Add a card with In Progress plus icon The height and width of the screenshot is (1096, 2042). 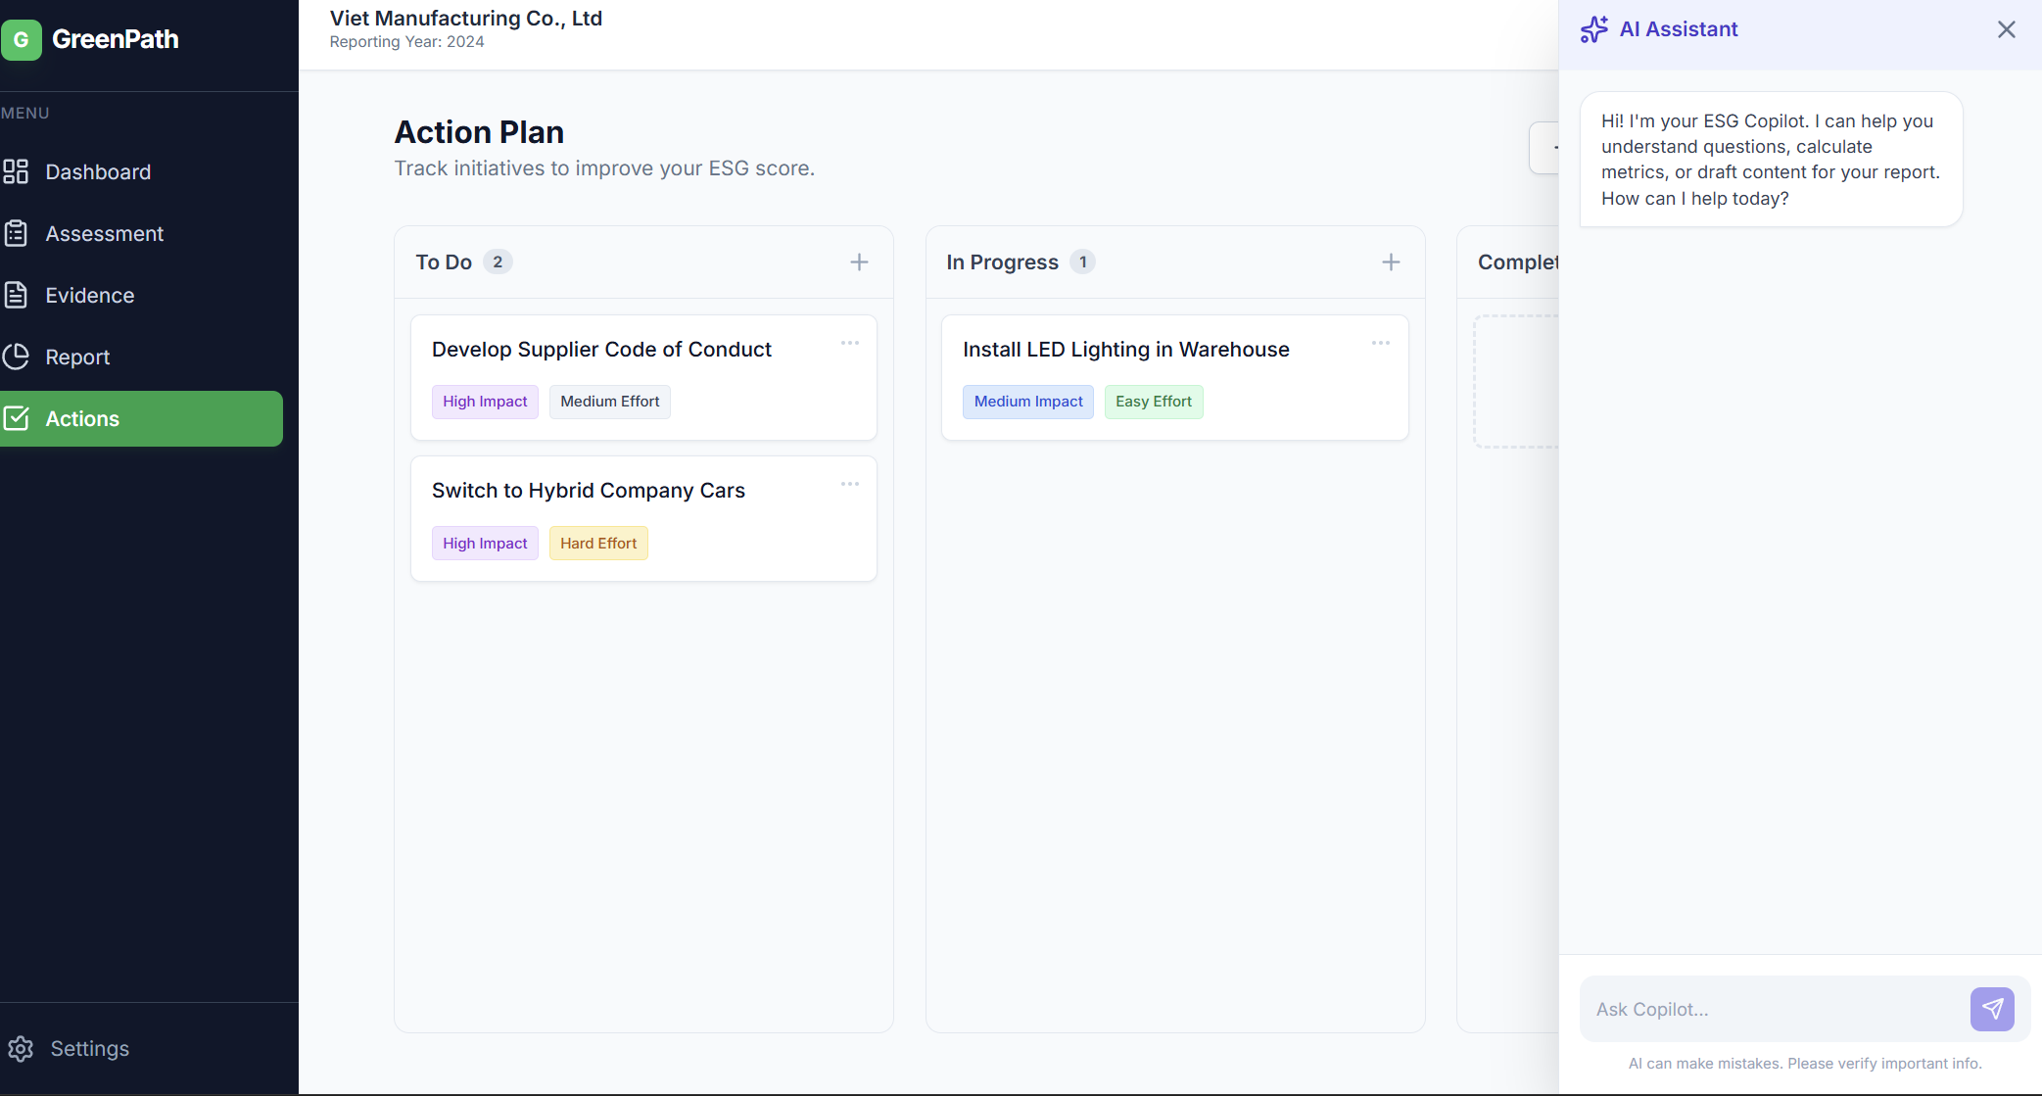pos(1391,262)
